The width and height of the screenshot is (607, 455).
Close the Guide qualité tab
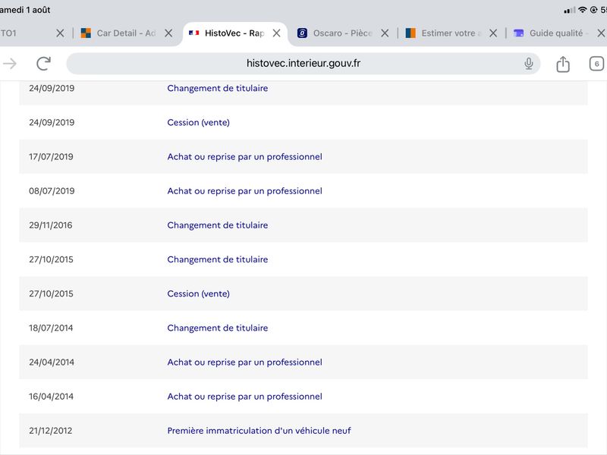click(601, 33)
